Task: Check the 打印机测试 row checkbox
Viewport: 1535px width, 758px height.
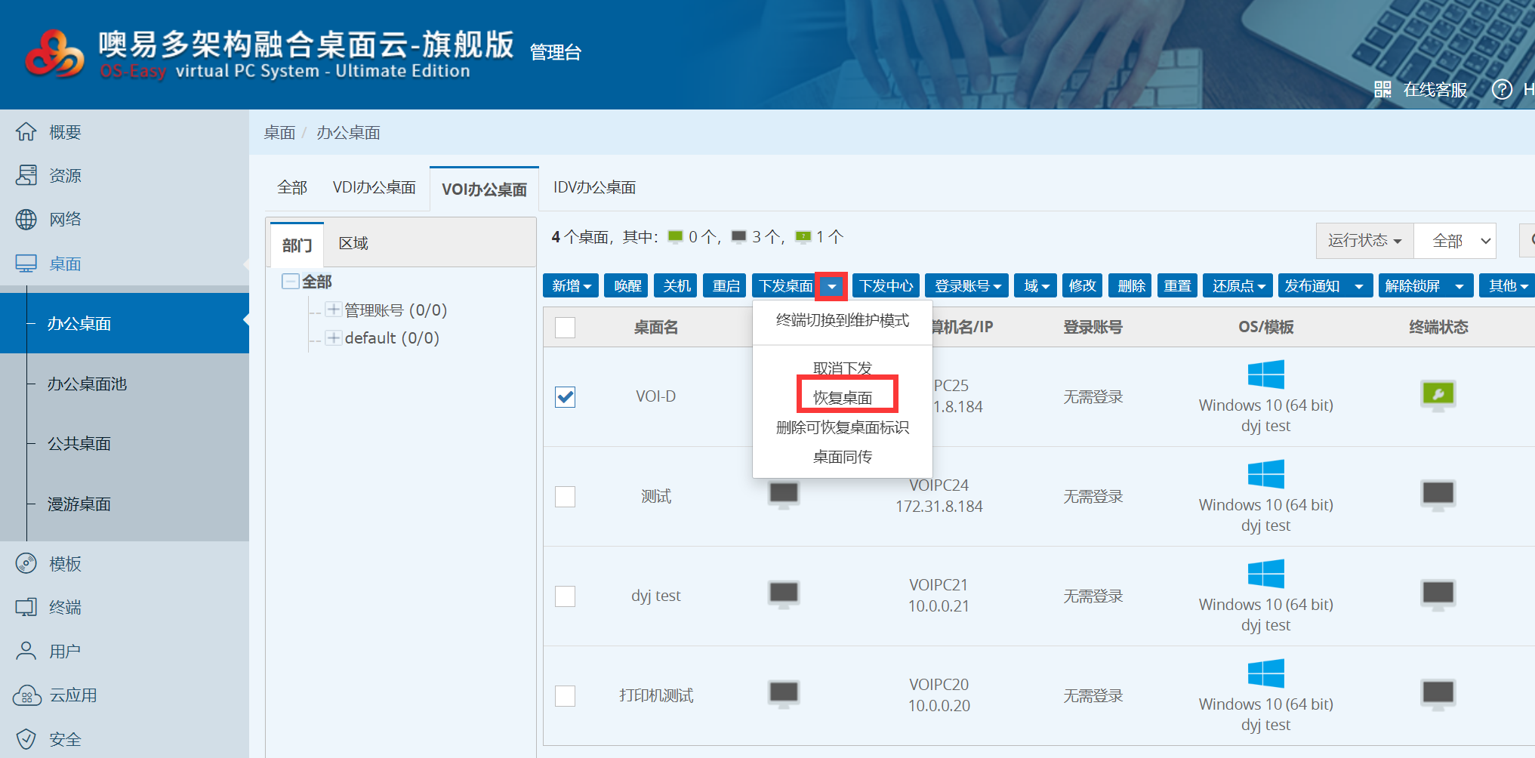Action: point(565,695)
